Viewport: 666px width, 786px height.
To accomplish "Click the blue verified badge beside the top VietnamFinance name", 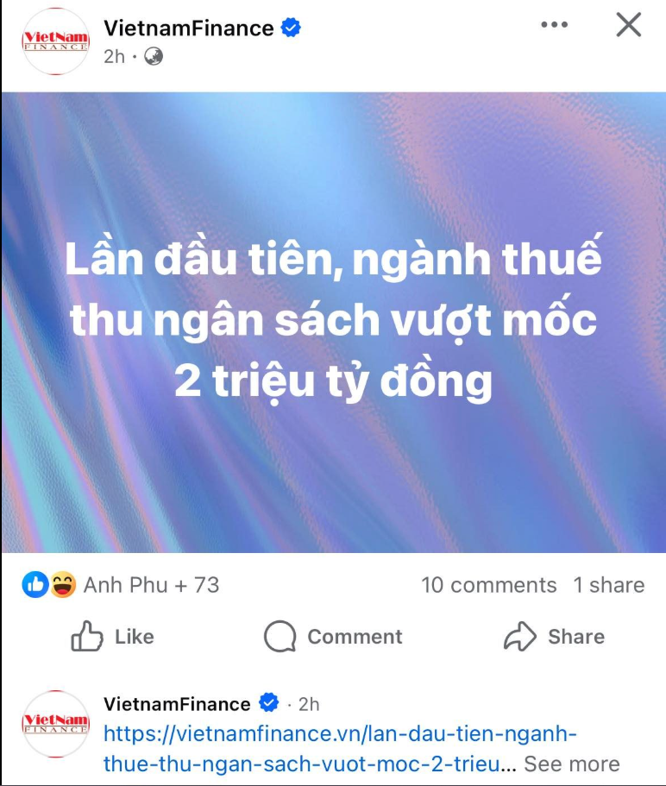I will (291, 28).
